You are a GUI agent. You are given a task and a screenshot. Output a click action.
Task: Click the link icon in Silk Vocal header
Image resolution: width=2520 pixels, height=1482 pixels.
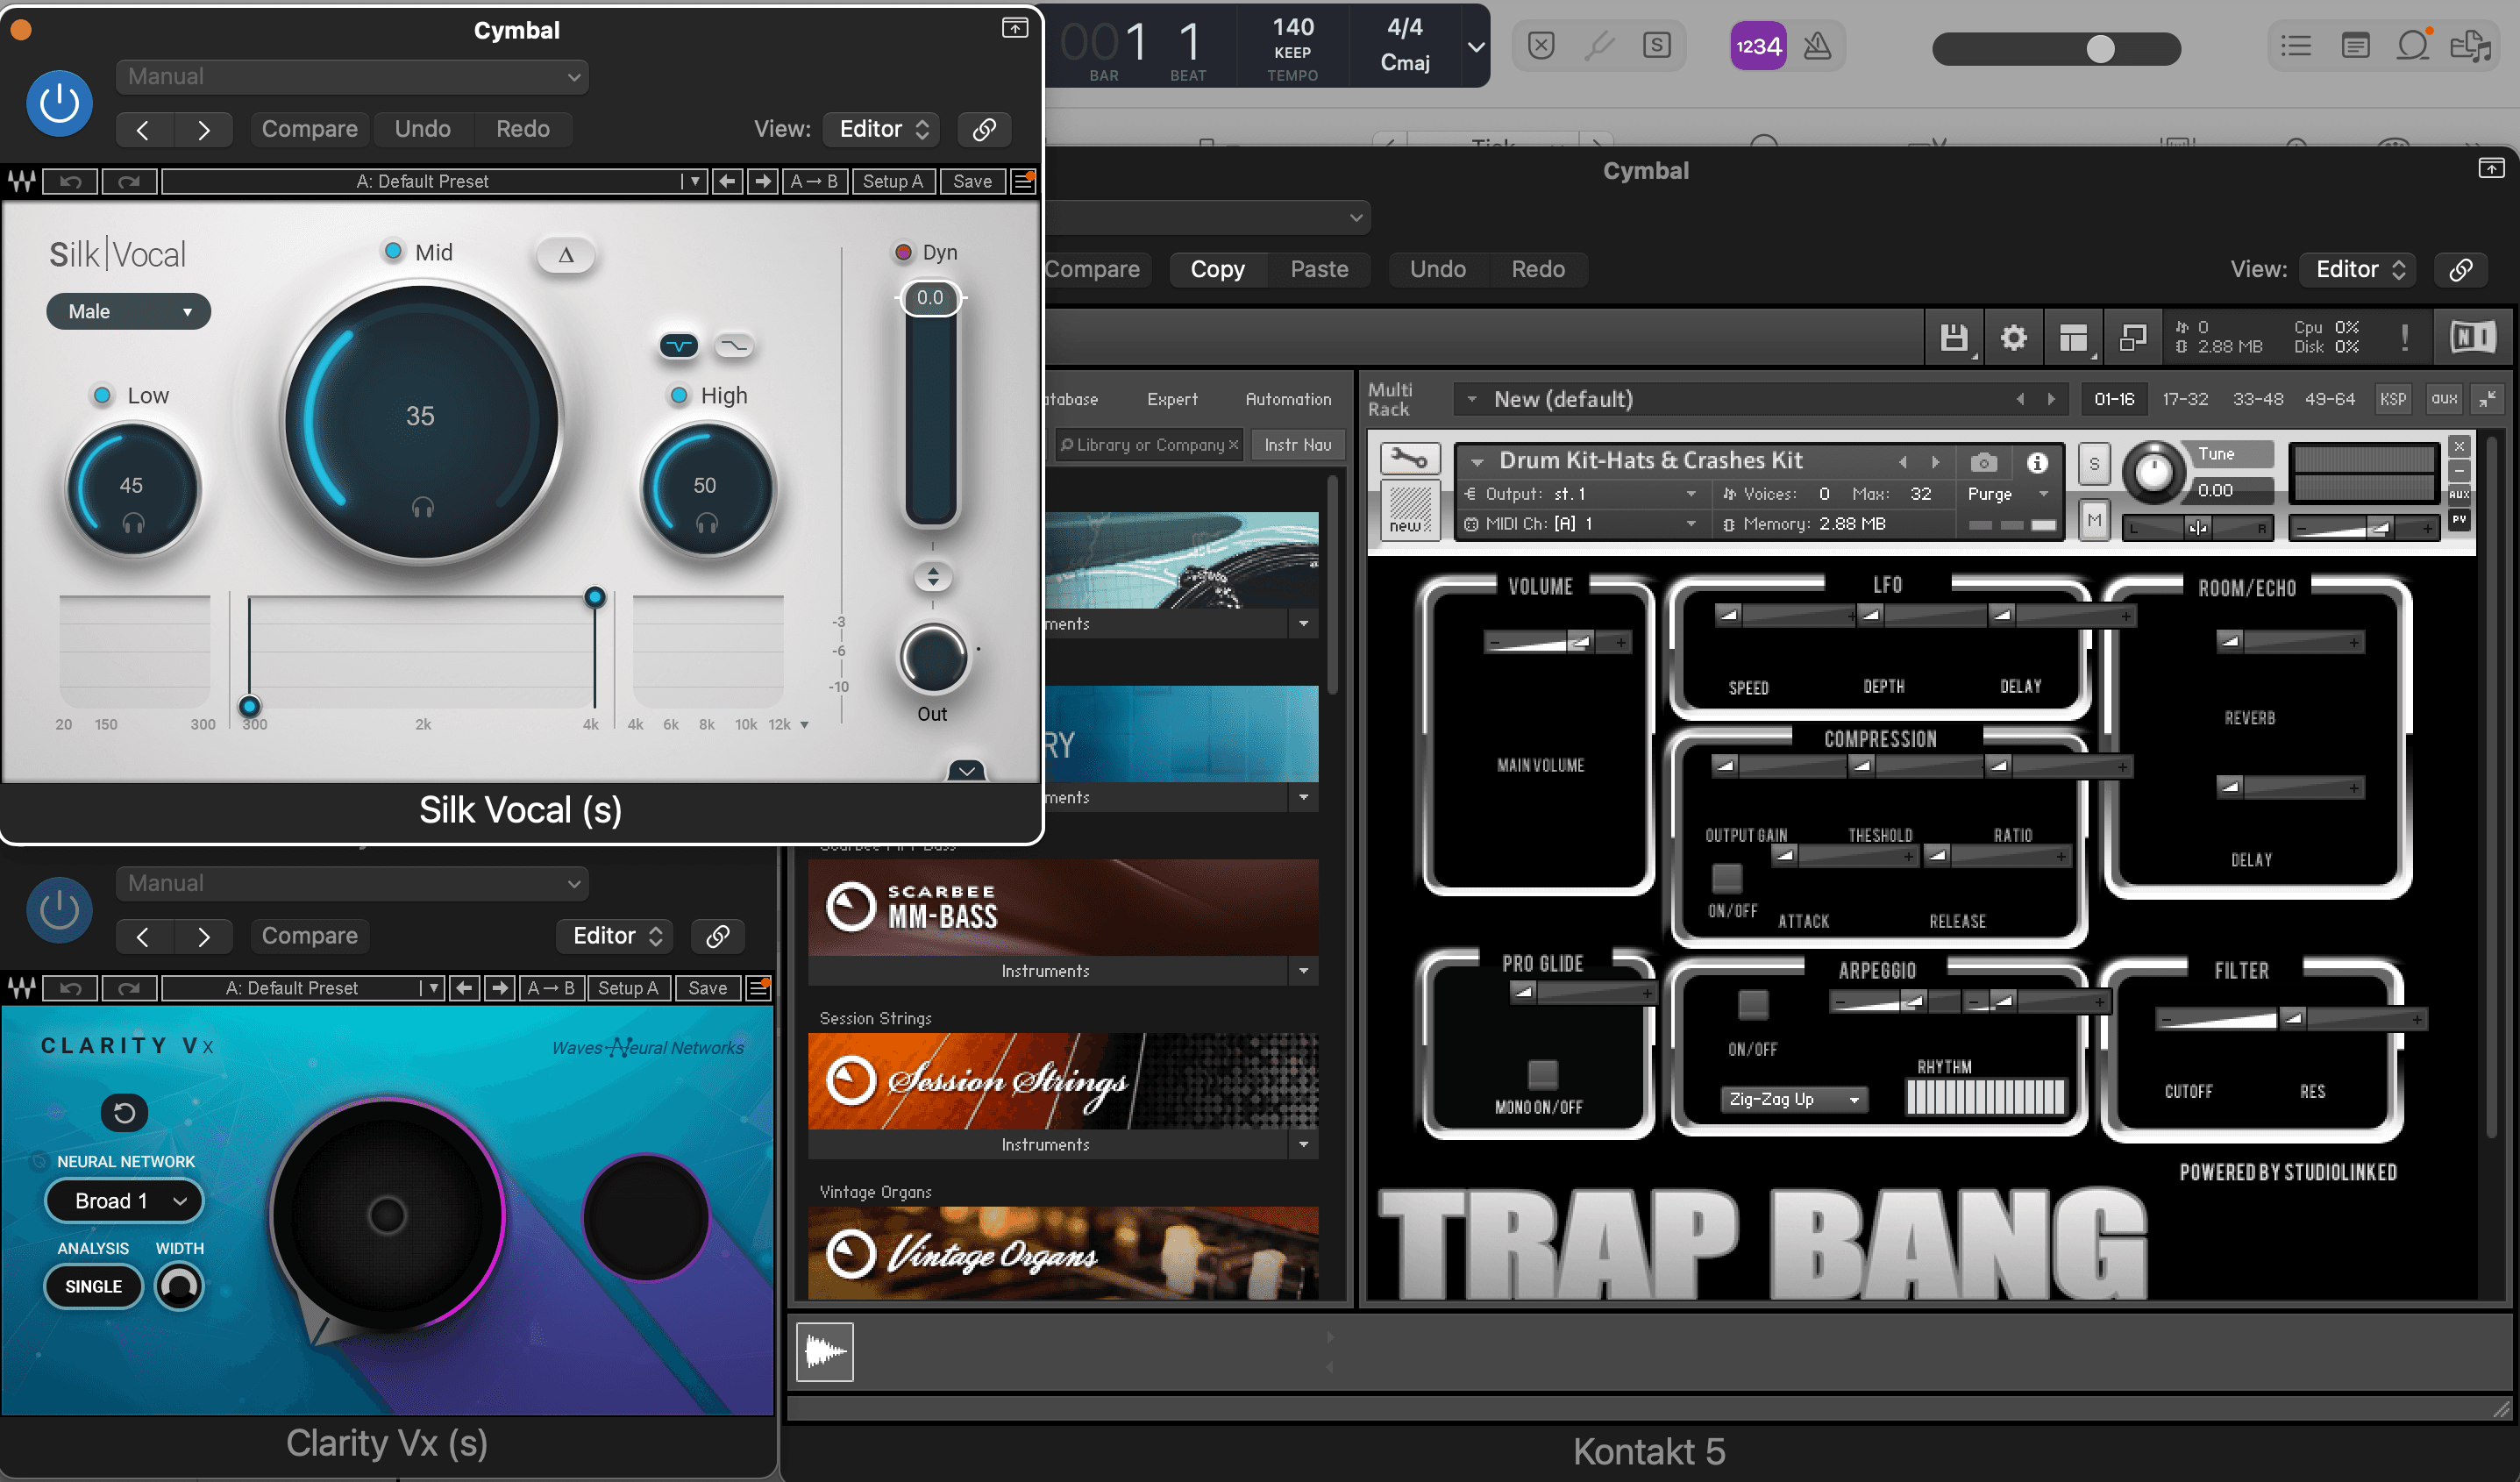984,129
